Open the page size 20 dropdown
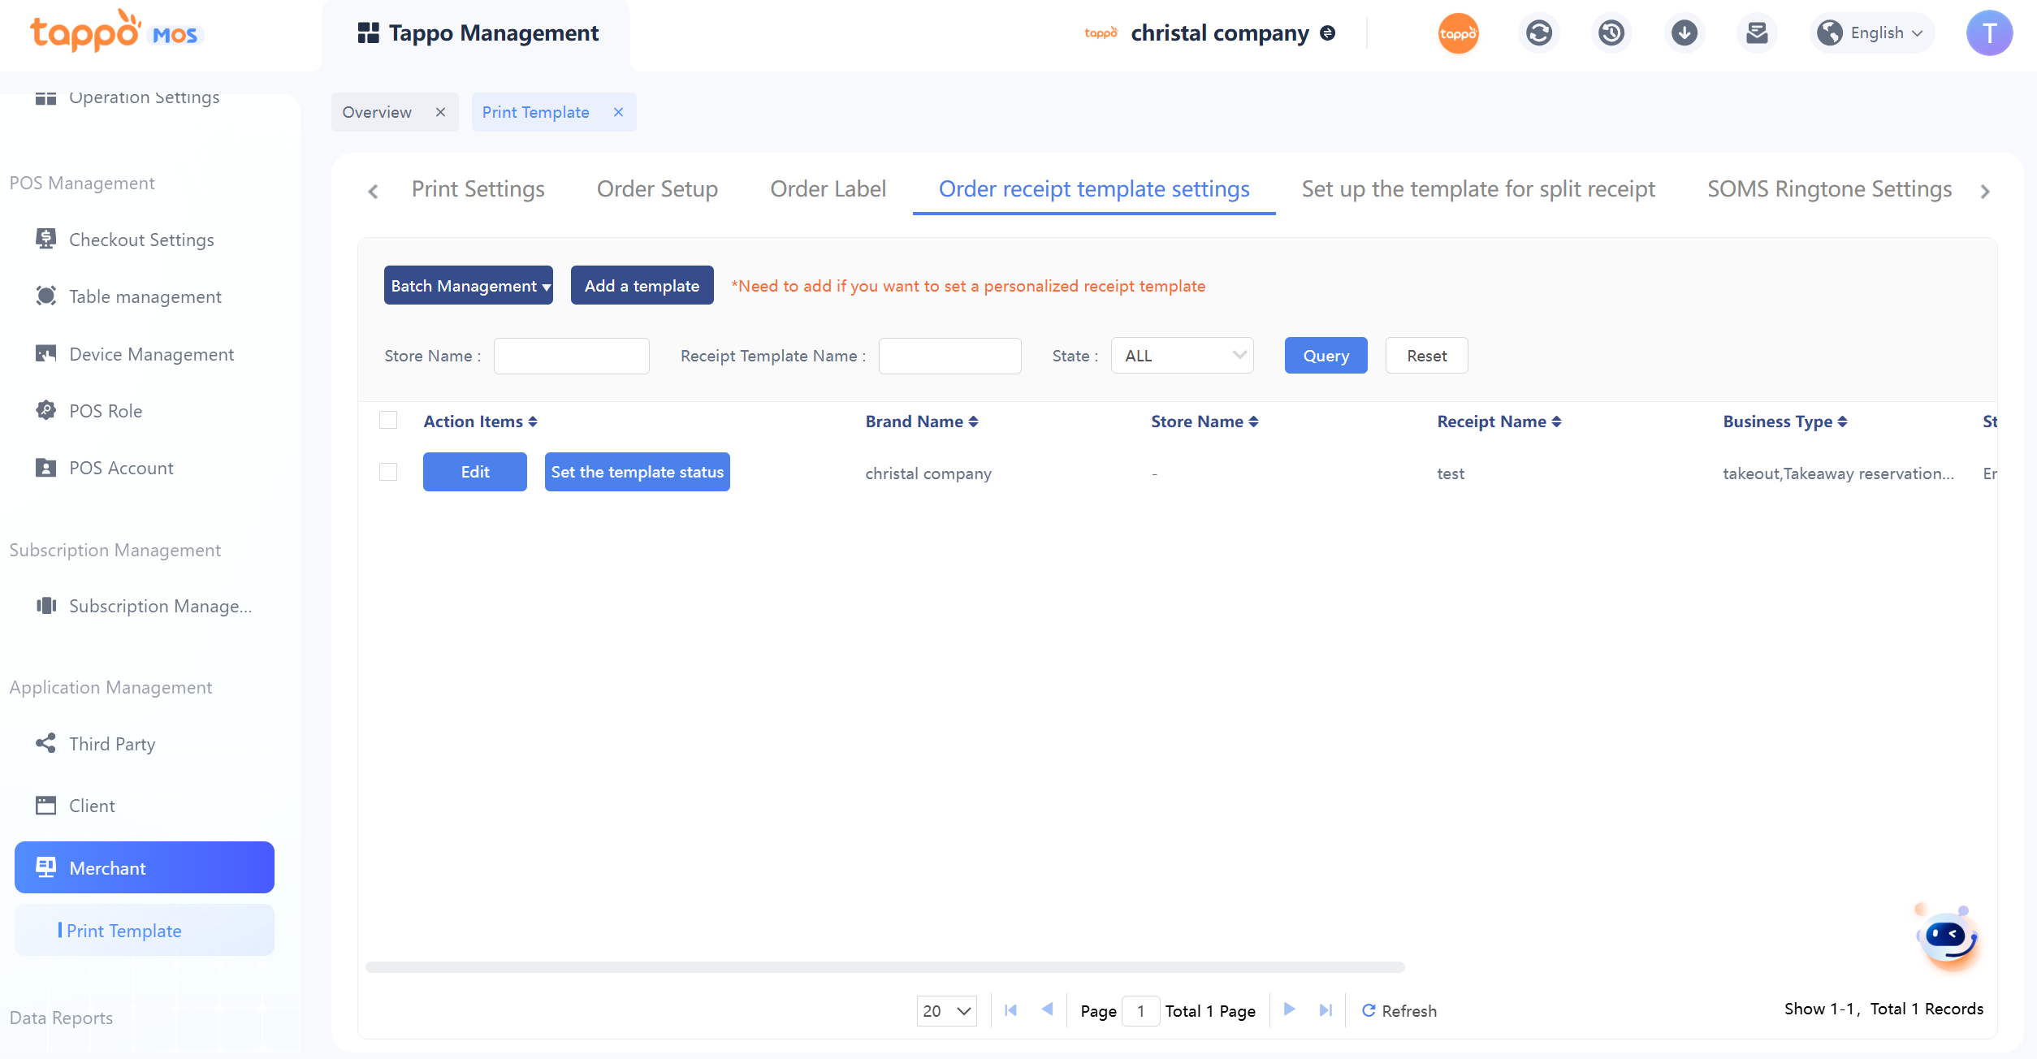 coord(946,1011)
